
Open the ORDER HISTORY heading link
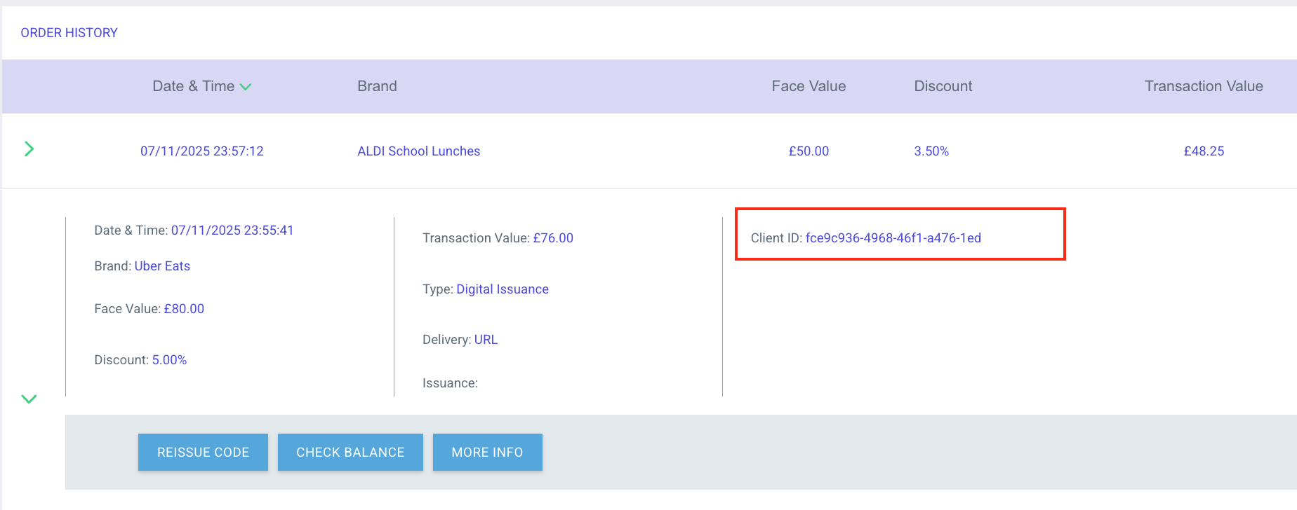pos(69,33)
